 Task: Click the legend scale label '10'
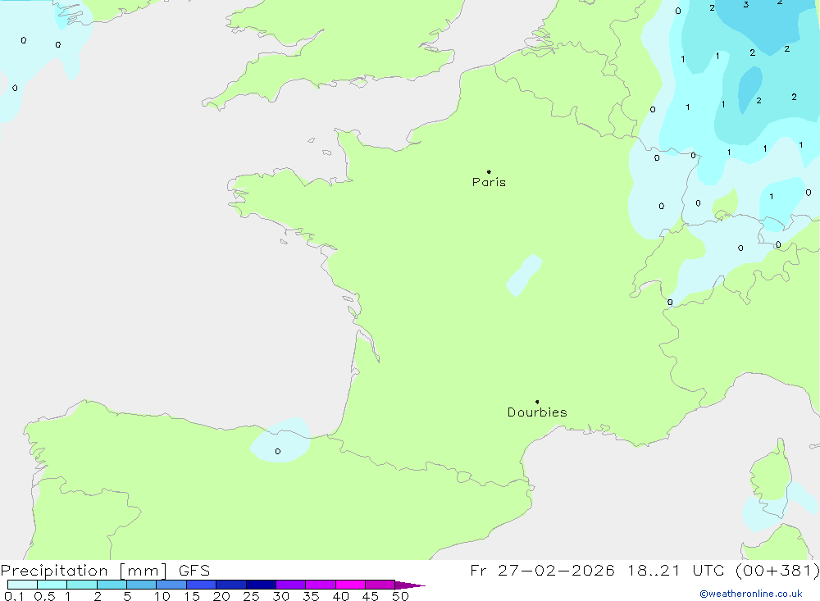pos(162,596)
